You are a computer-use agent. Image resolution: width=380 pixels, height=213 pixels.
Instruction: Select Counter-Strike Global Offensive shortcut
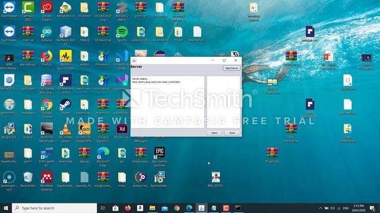click(x=84, y=133)
